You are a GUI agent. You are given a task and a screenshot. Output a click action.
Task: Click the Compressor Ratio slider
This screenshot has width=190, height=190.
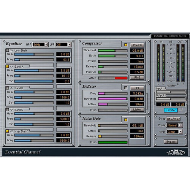pos(113,56)
